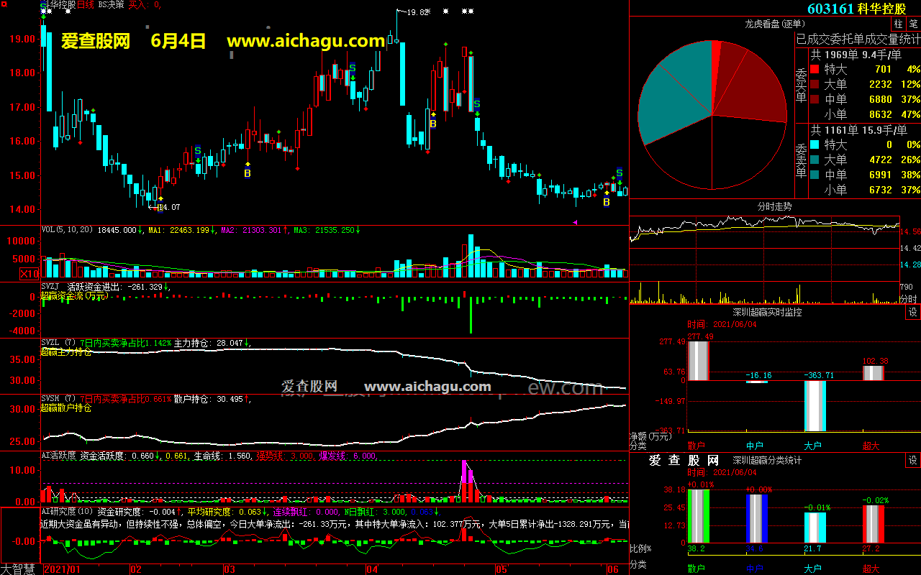Select the 603161 科华控股 stock title
The width and height of the screenshot is (921, 575).
(x=856, y=9)
